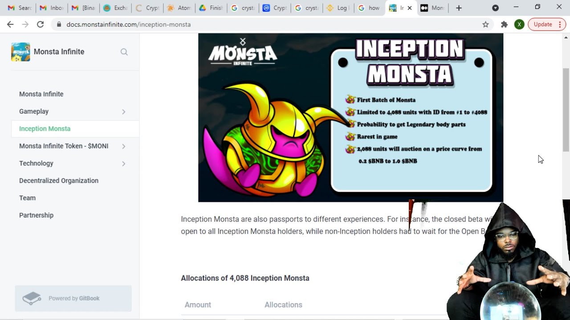Click the site lock icon in address bar
570x320 pixels.
click(x=59, y=24)
